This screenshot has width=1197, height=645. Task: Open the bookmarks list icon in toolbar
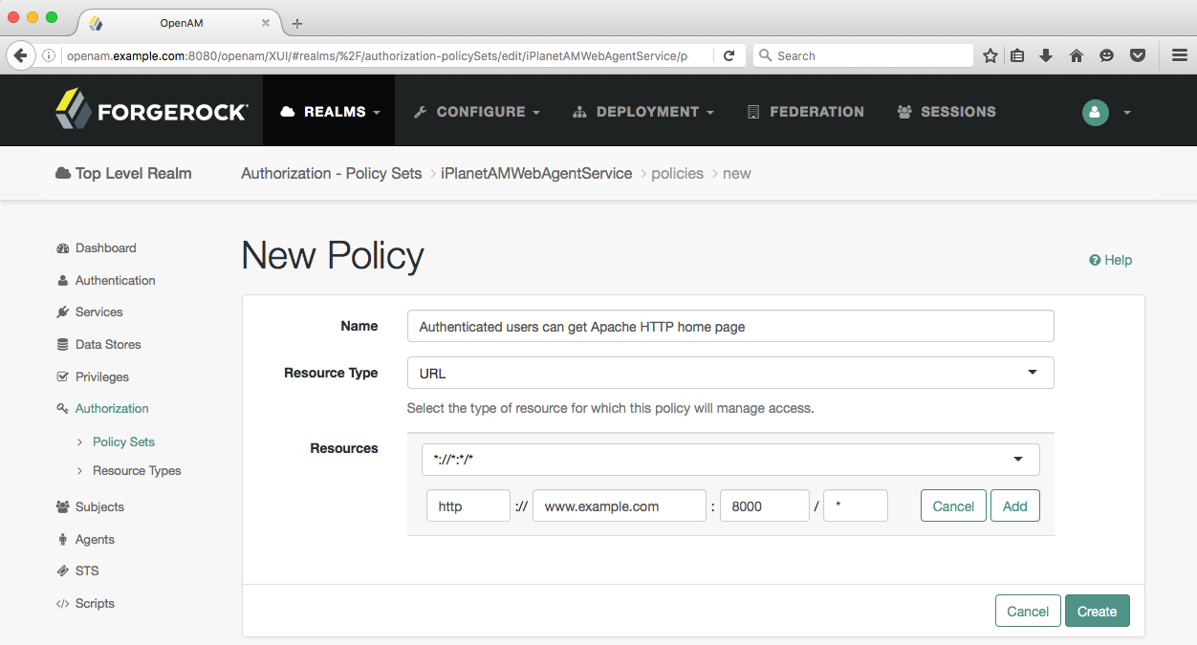[x=1017, y=55]
